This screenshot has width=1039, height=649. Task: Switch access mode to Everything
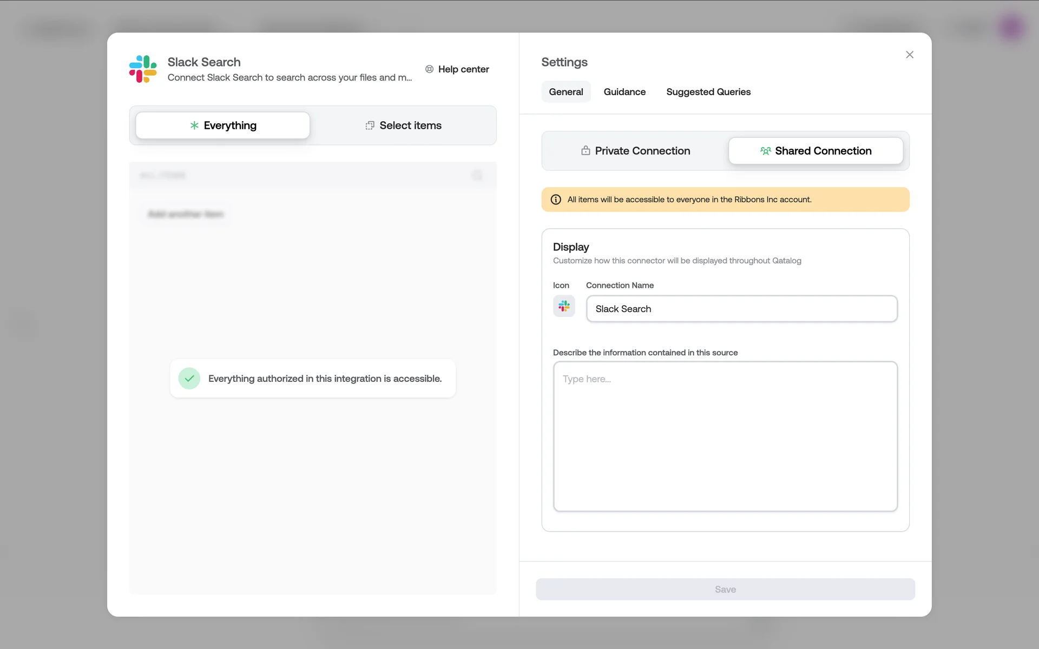coord(223,125)
